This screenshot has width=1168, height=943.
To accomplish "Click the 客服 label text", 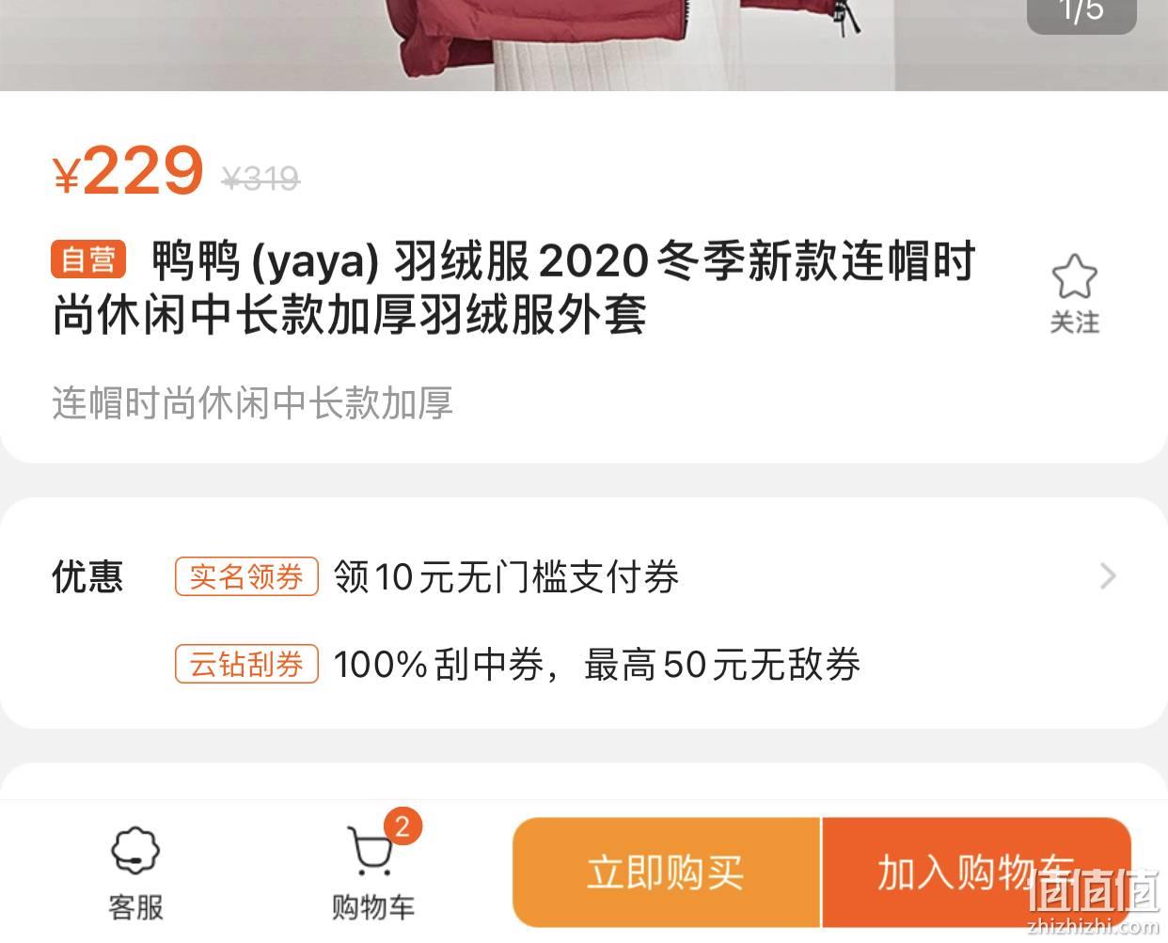I will 135,907.
